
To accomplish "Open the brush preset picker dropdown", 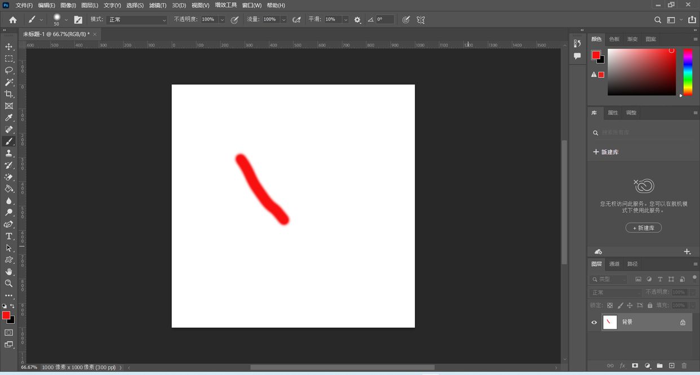I will pyautogui.click(x=66, y=20).
